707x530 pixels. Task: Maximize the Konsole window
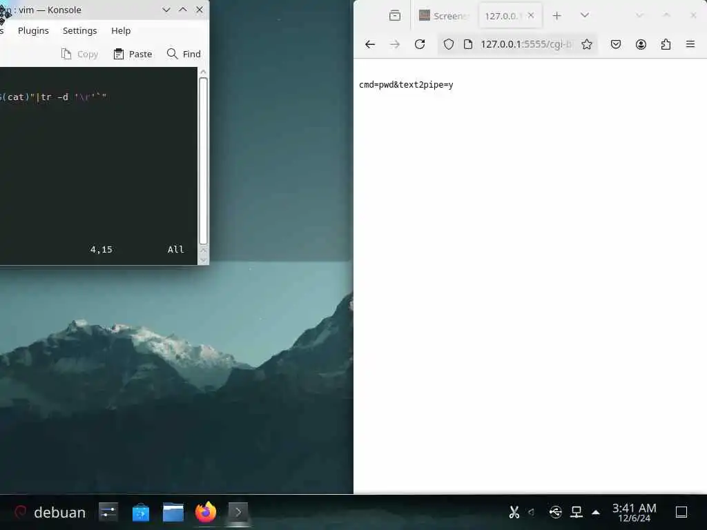(x=183, y=10)
